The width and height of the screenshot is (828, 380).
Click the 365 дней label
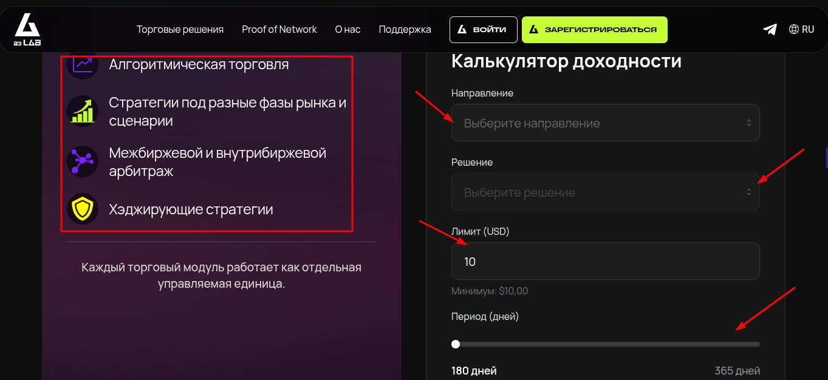[737, 371]
